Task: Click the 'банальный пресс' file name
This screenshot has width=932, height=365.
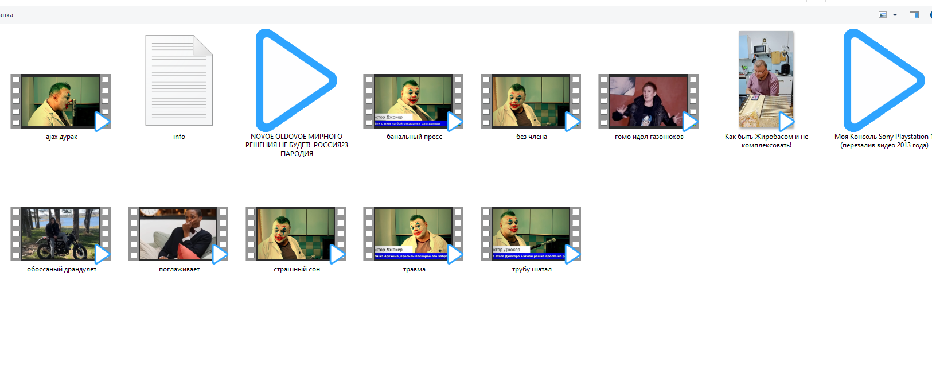Action: (414, 137)
